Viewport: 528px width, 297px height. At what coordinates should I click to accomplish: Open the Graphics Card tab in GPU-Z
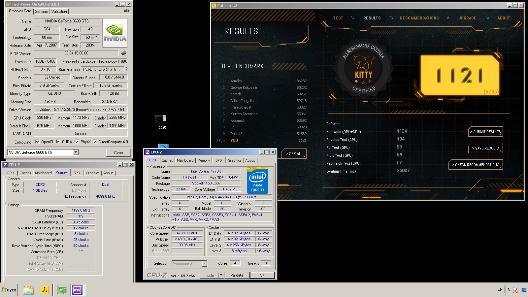tap(20, 11)
